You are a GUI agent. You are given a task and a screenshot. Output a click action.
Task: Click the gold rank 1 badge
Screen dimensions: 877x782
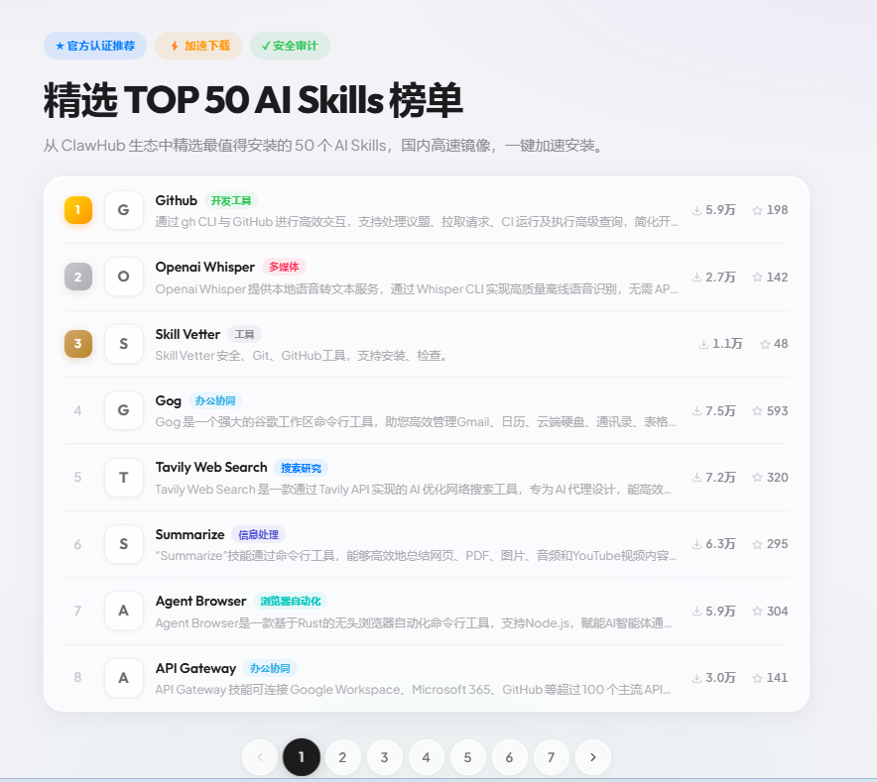78,210
